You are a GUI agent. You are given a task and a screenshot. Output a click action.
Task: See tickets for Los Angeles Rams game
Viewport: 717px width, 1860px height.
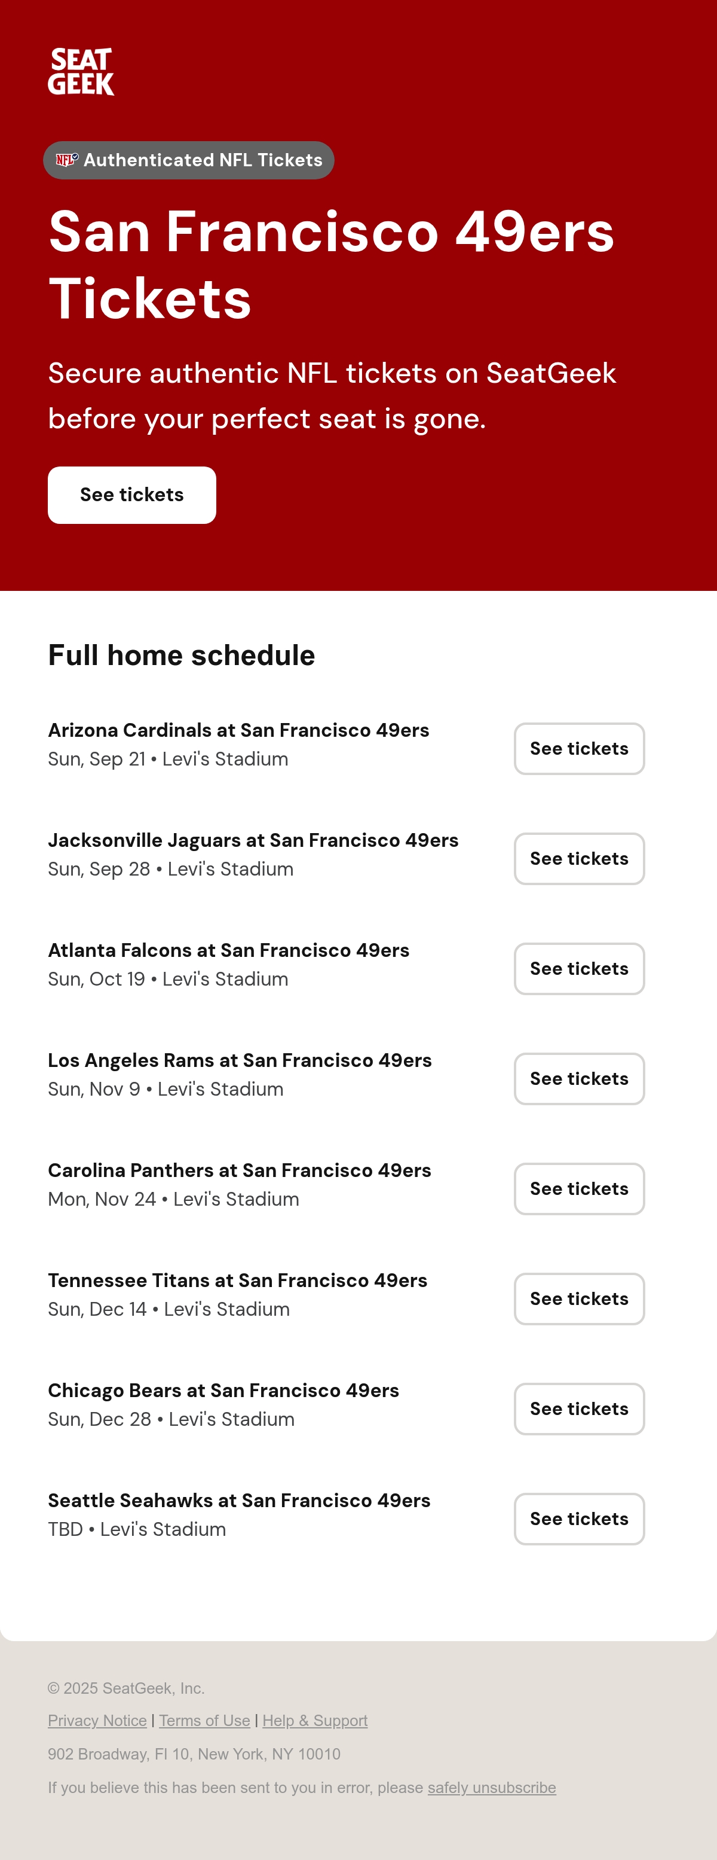(579, 1079)
